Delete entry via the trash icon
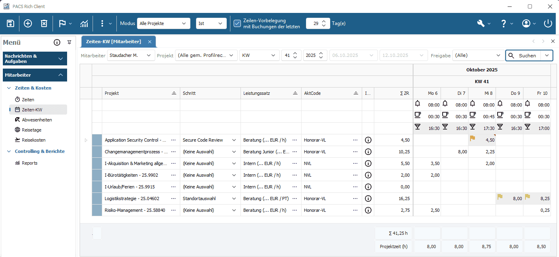This screenshot has width=559, height=257. (44, 23)
